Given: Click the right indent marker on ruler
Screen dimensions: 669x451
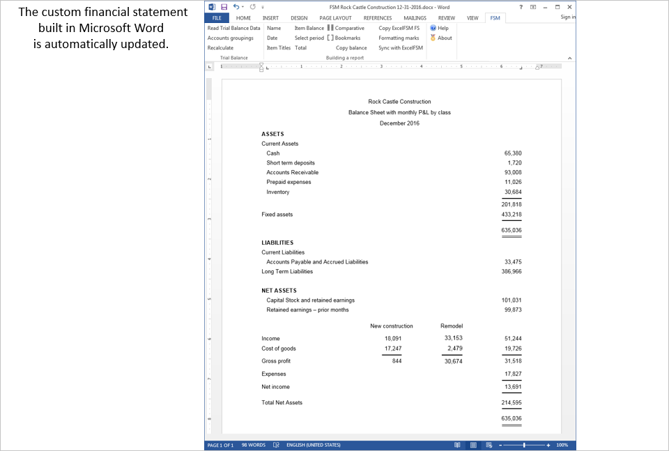Looking at the screenshot, I should [x=537, y=68].
